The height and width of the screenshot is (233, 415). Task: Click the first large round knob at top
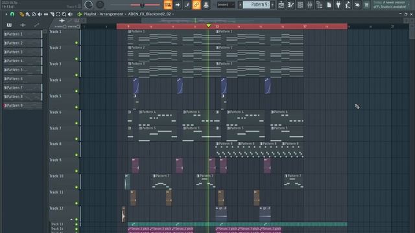[x=88, y=5]
